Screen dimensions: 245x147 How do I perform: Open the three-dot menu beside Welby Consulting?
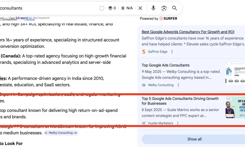click(178, 85)
